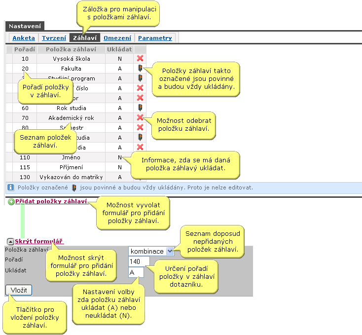Click the Ukládat column header

click(119, 49)
